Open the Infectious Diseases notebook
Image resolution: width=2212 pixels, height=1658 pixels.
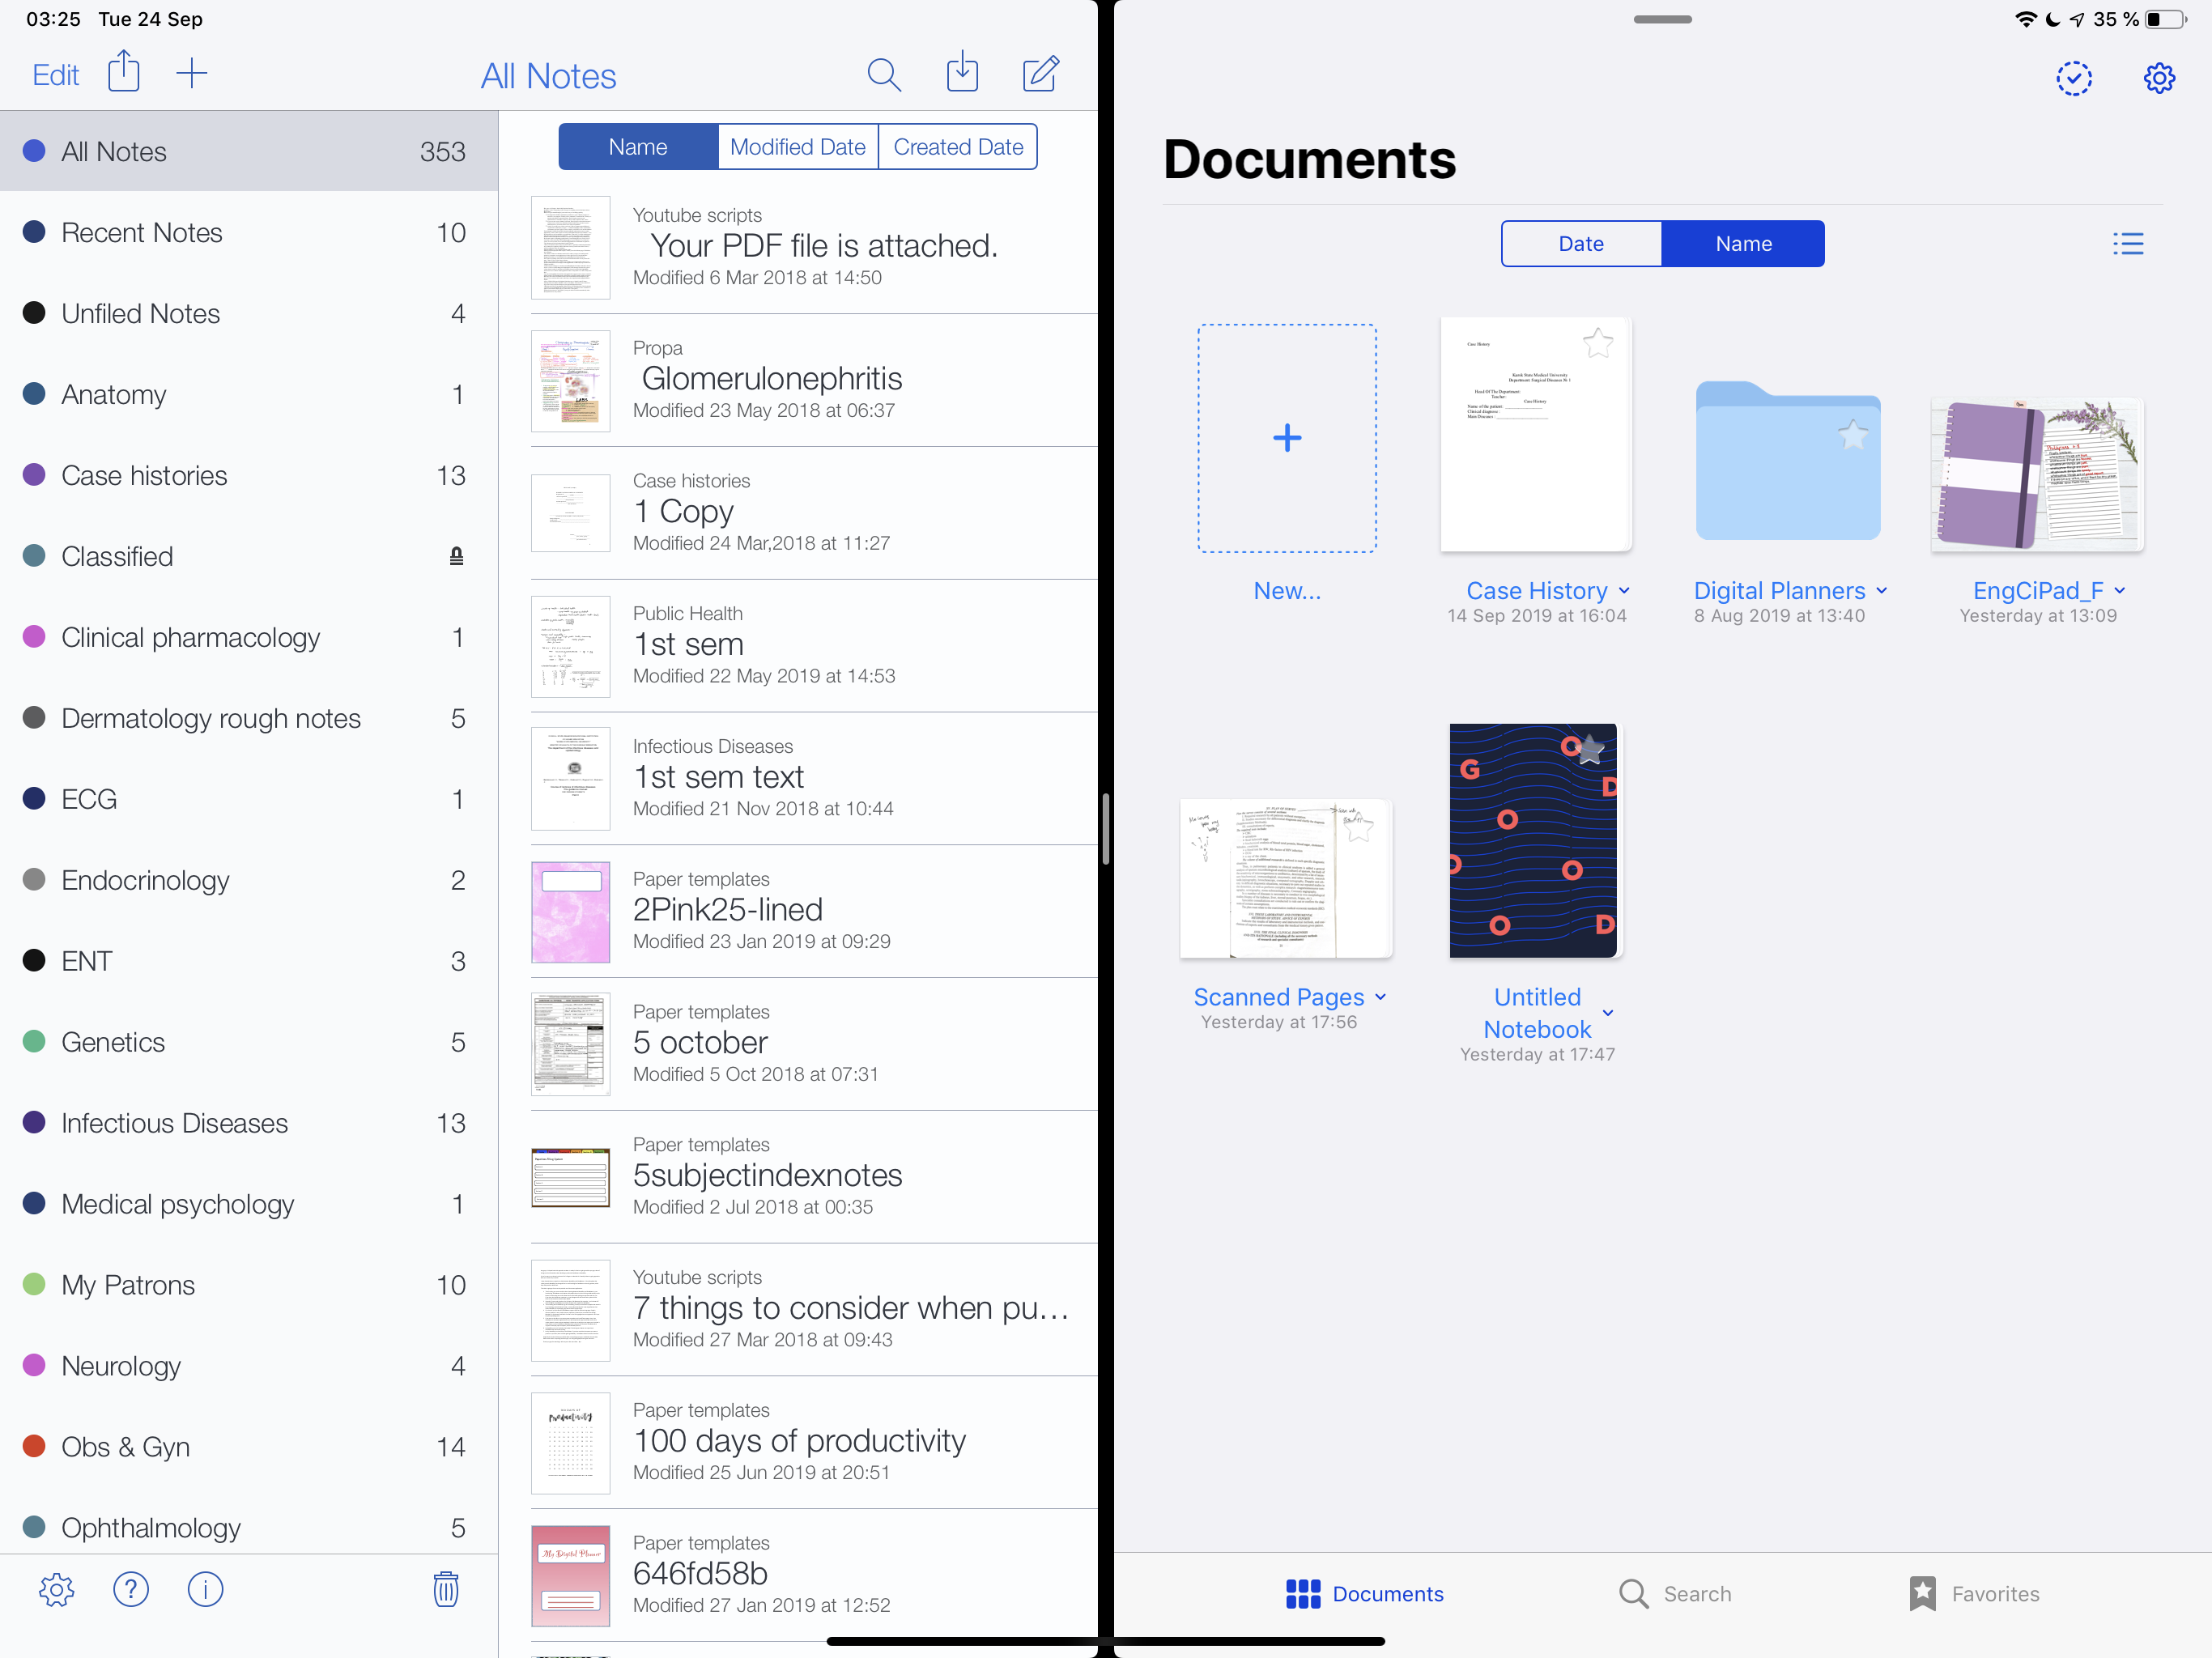pyautogui.click(x=174, y=1121)
